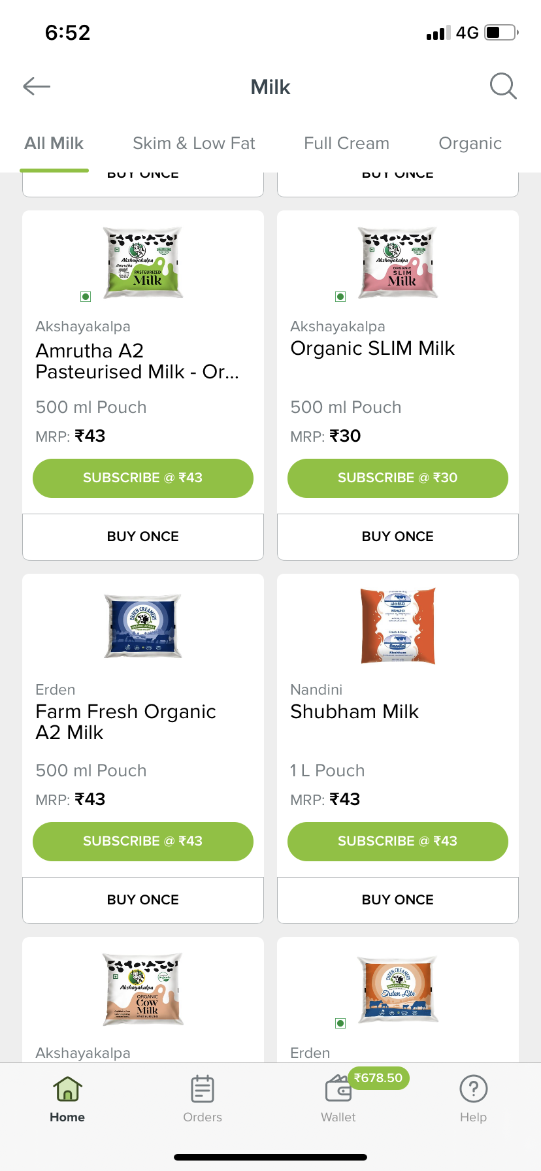This screenshot has width=541, height=1171.
Task: Open the Erden Creamery blue pouch image
Action: coord(143,626)
